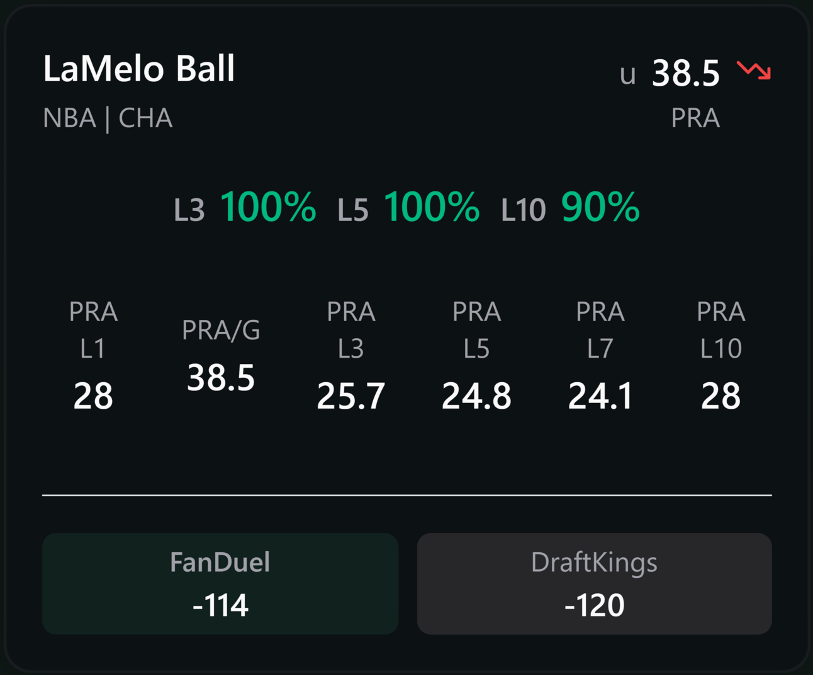The height and width of the screenshot is (675, 813).
Task: Select the L10 90% hit rate
Action: click(x=570, y=207)
